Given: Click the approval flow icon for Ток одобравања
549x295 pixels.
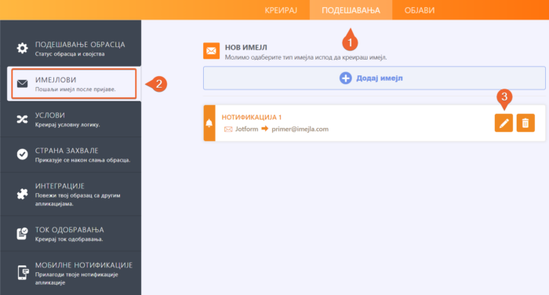Looking at the screenshot, I should [23, 233].
